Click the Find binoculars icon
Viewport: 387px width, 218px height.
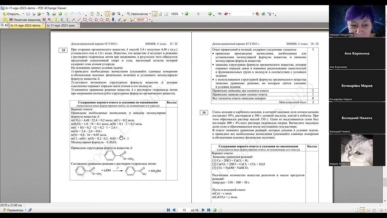click(220, 14)
